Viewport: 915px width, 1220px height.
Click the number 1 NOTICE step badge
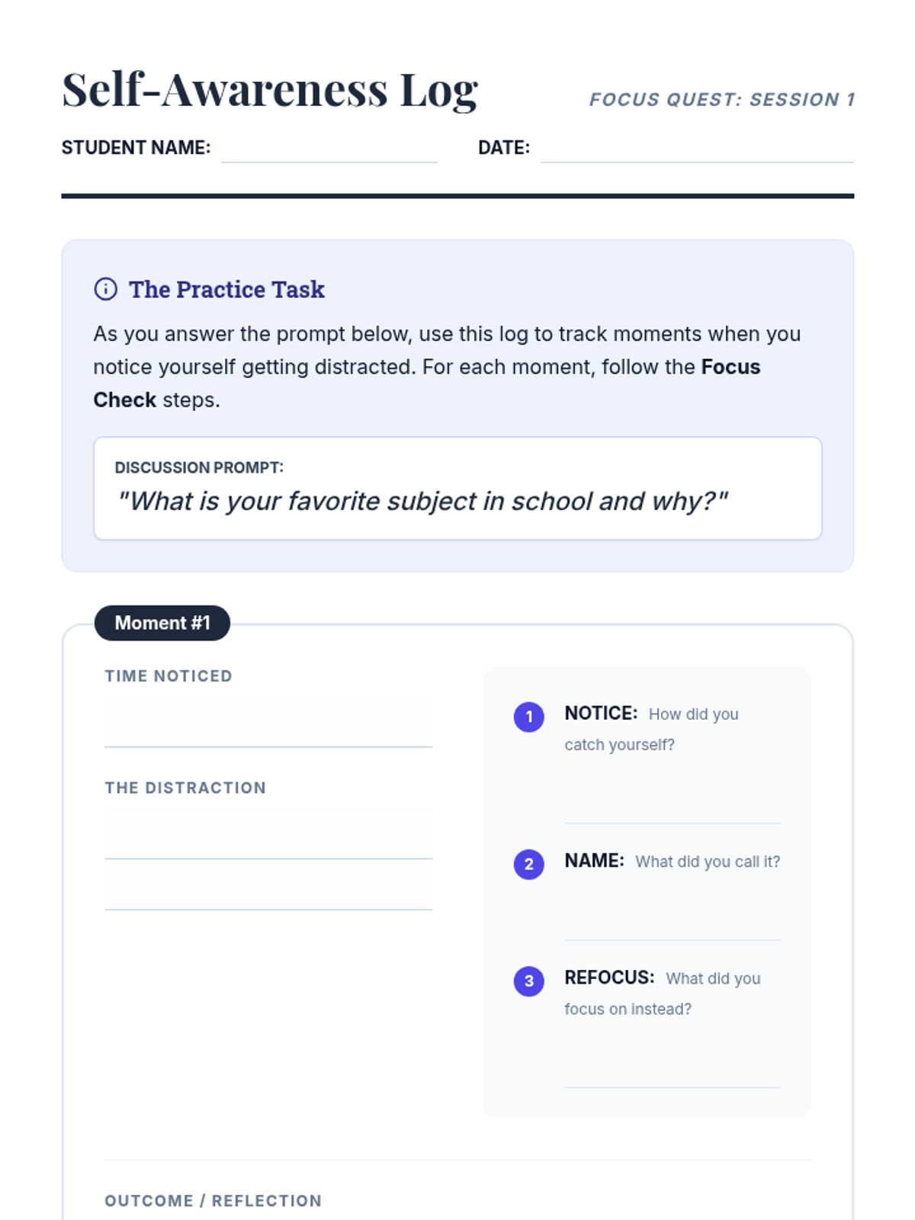(x=528, y=717)
